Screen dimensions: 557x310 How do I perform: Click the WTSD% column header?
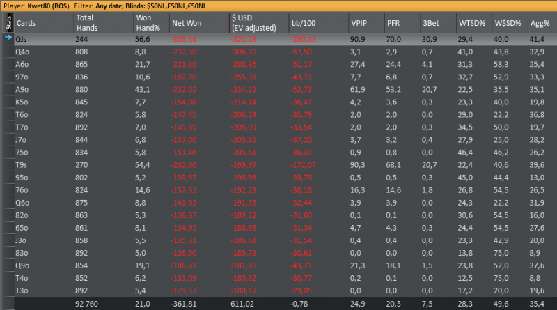pos(474,23)
